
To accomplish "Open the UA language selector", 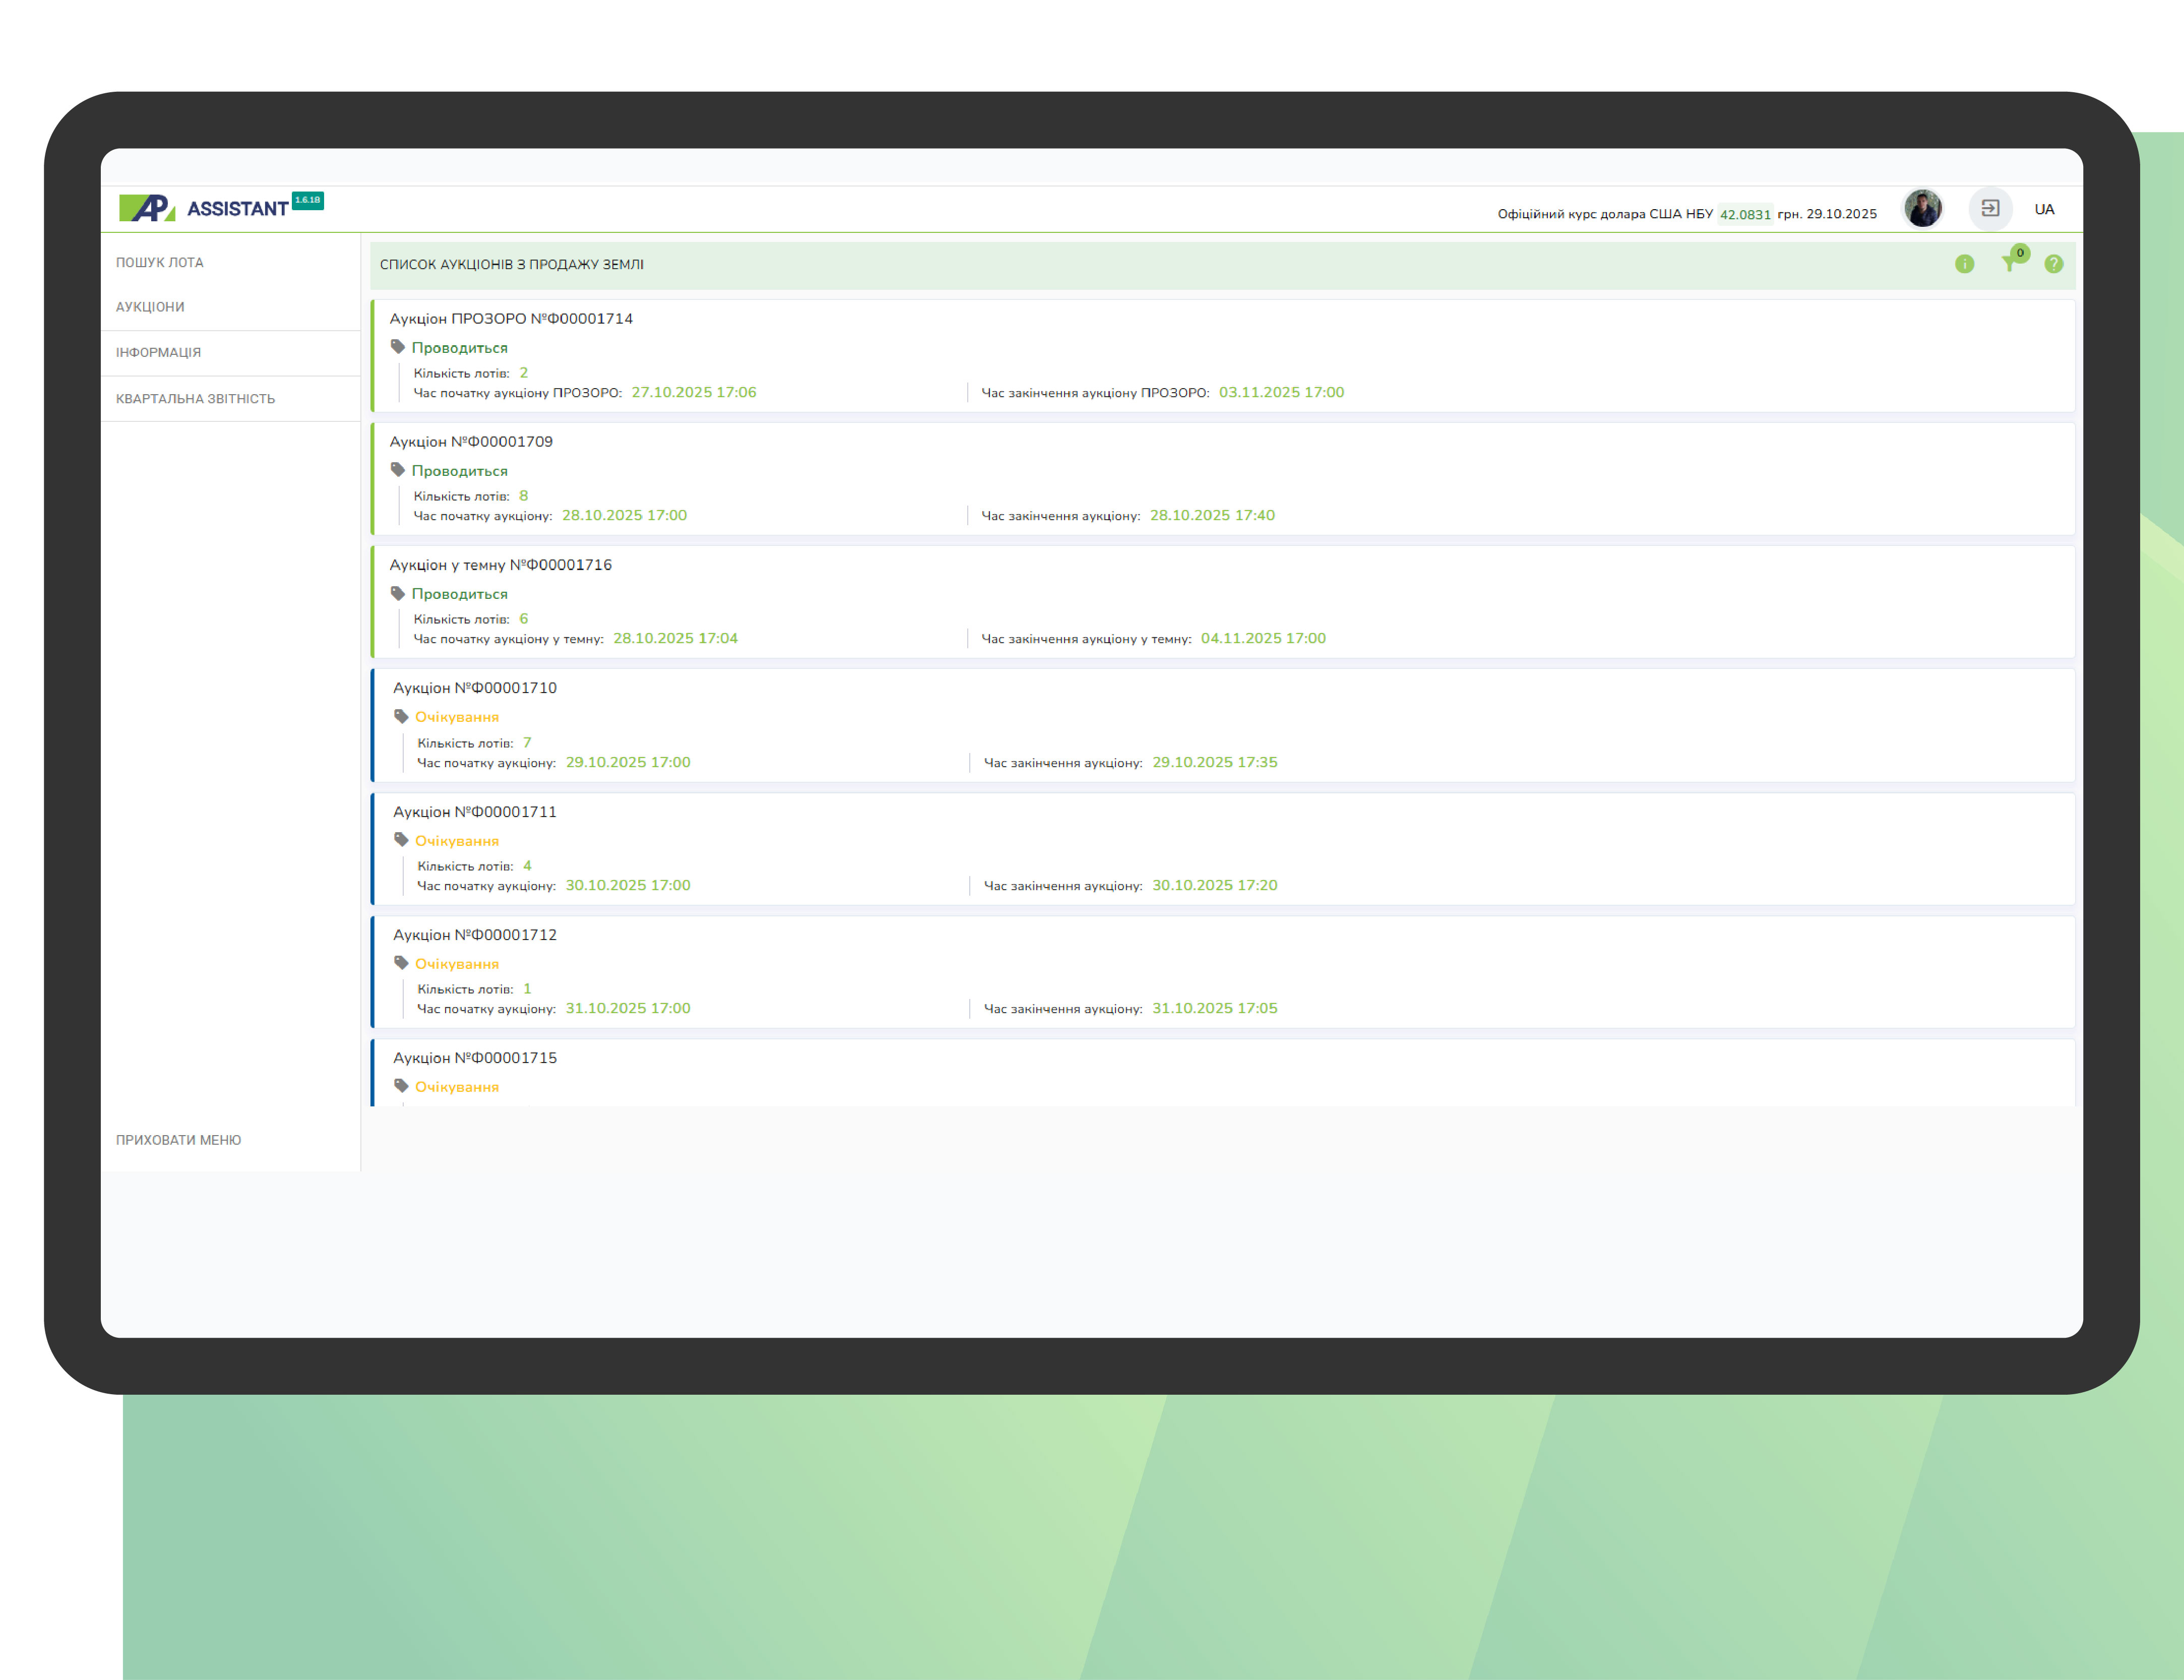I will [x=2044, y=209].
